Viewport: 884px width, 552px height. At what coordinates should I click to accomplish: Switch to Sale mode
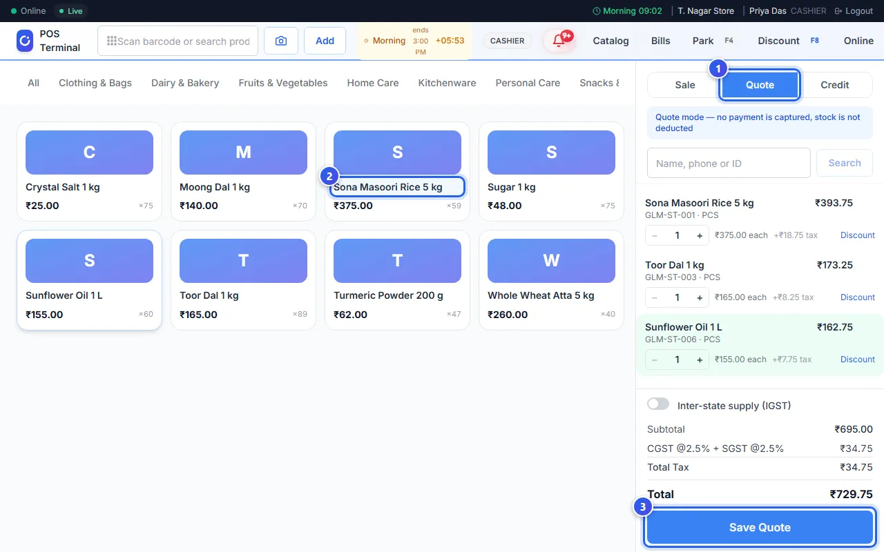(685, 85)
